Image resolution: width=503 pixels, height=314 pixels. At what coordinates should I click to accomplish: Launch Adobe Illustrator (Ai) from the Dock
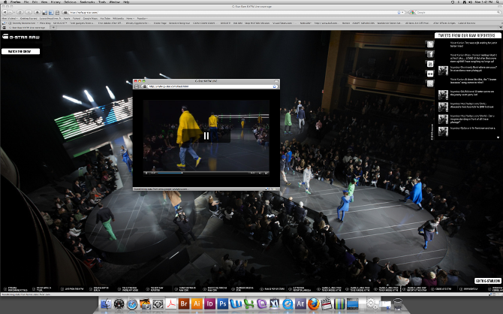click(197, 303)
